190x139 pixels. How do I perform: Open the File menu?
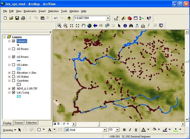pyautogui.click(x=5, y=11)
